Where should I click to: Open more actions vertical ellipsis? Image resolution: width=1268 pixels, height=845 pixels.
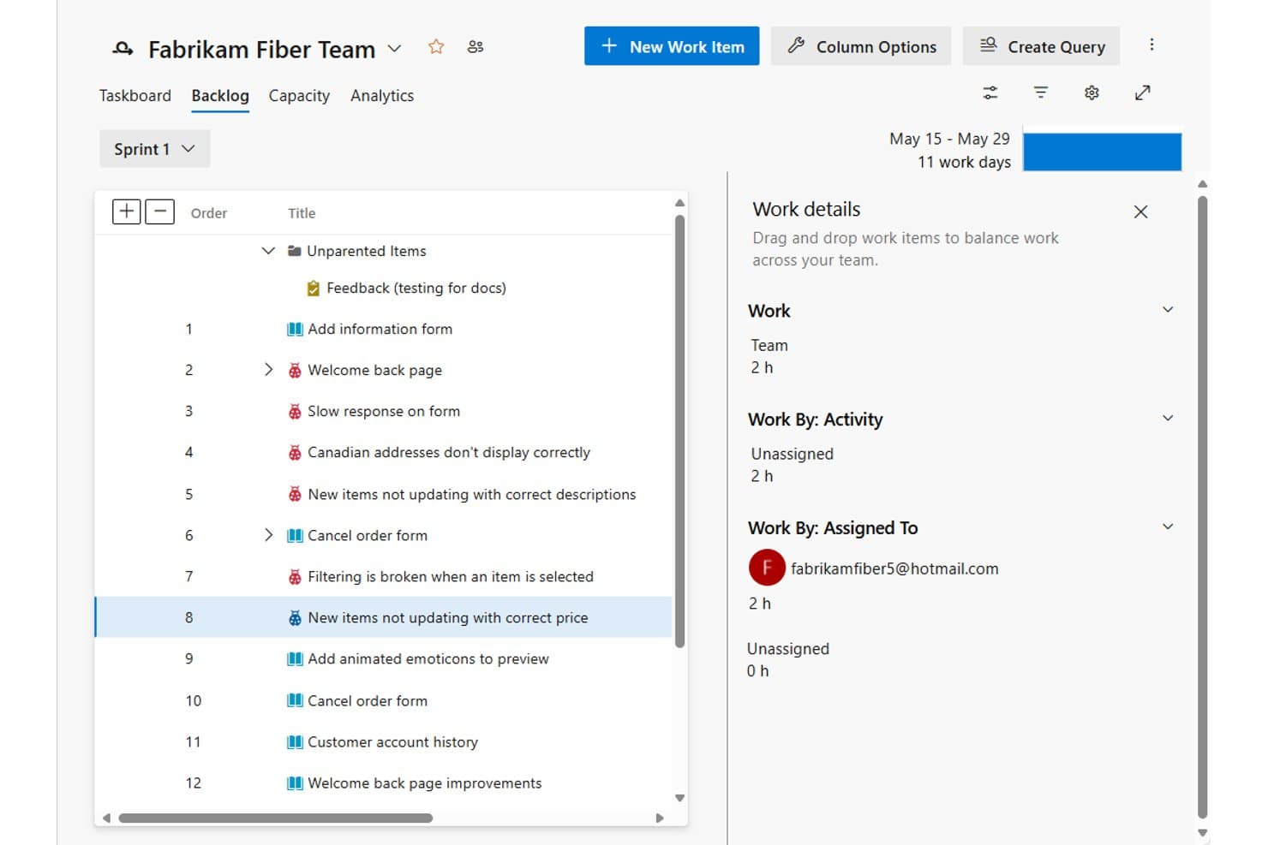pos(1151,45)
